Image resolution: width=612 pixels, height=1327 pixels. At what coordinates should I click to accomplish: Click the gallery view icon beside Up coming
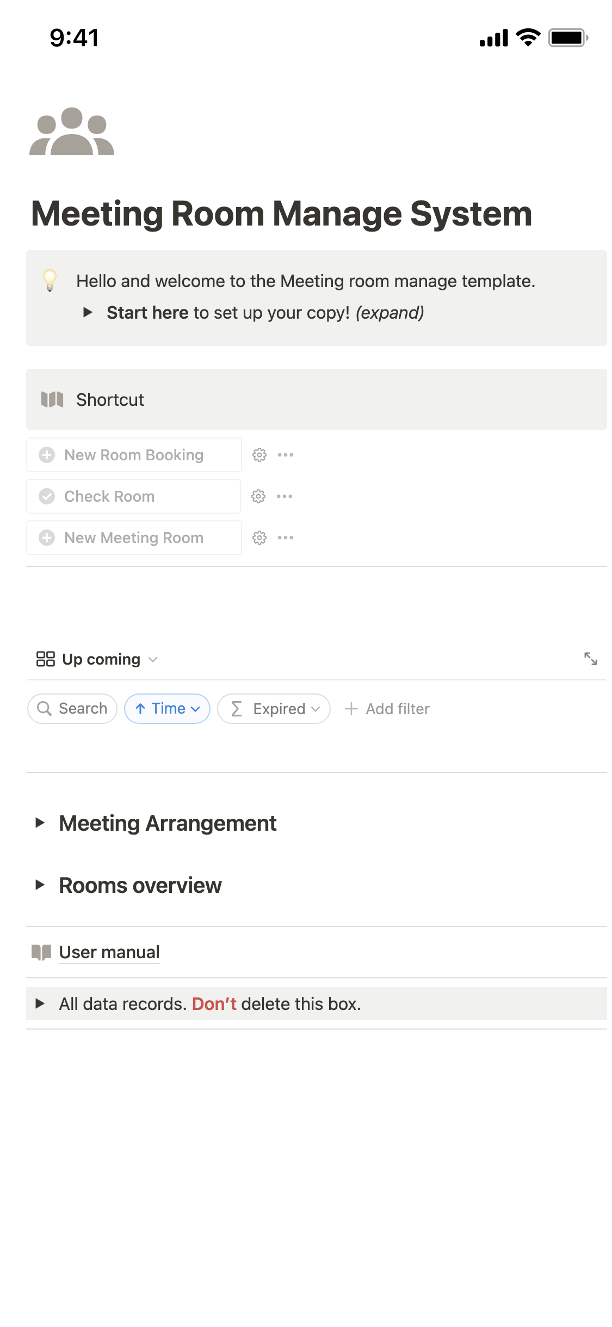coord(46,659)
